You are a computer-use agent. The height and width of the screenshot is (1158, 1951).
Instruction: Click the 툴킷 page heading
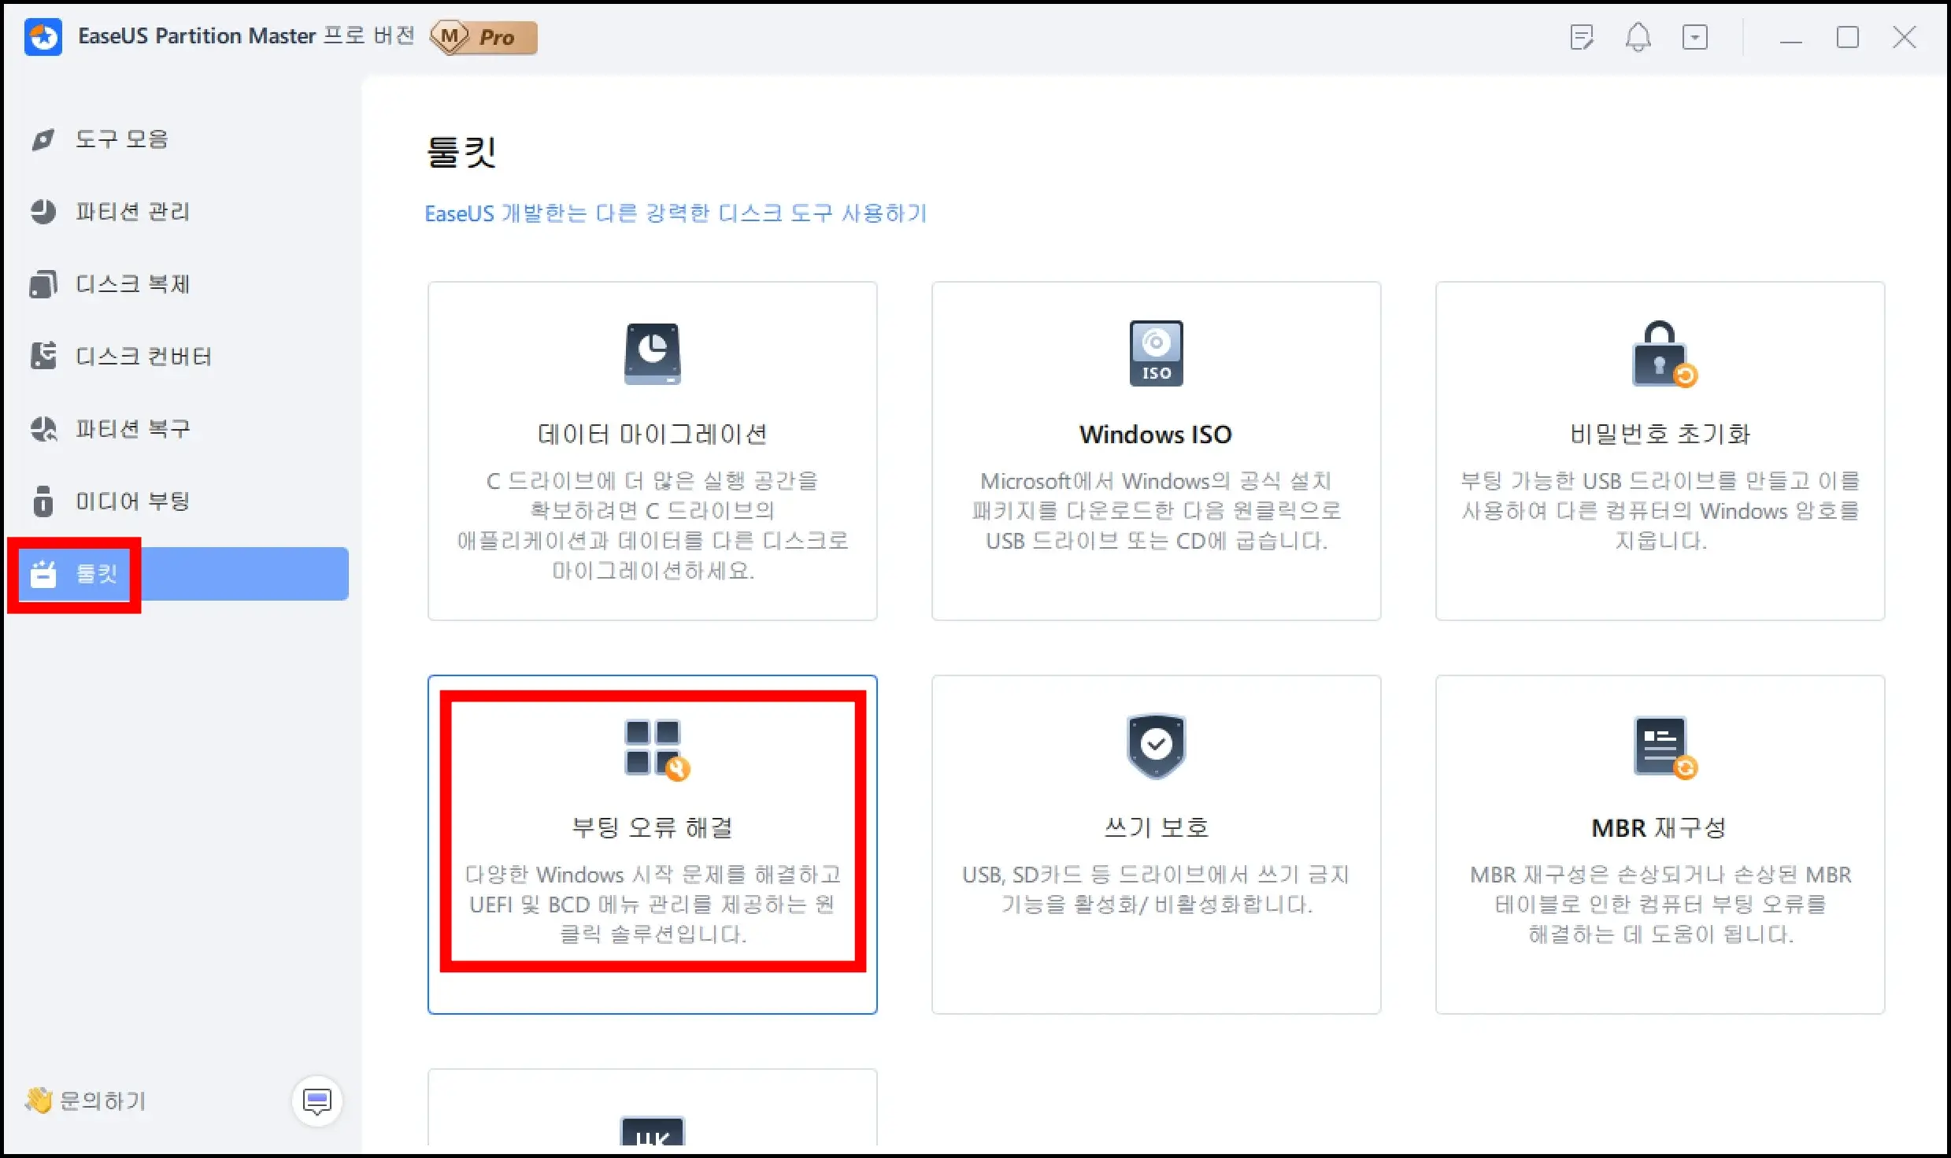pos(461,152)
